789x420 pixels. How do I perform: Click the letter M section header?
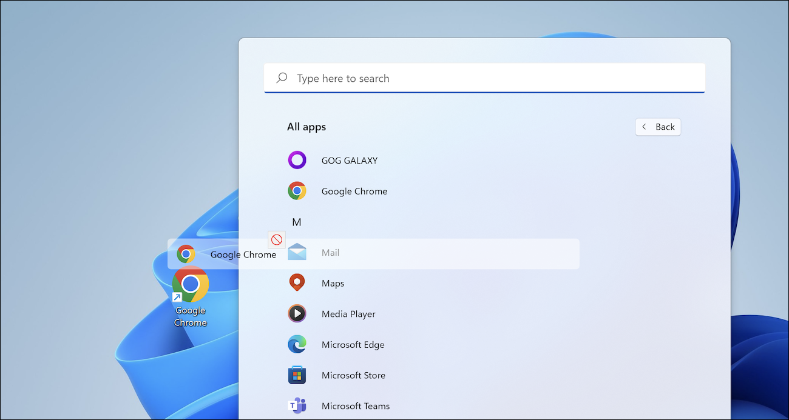coord(296,222)
